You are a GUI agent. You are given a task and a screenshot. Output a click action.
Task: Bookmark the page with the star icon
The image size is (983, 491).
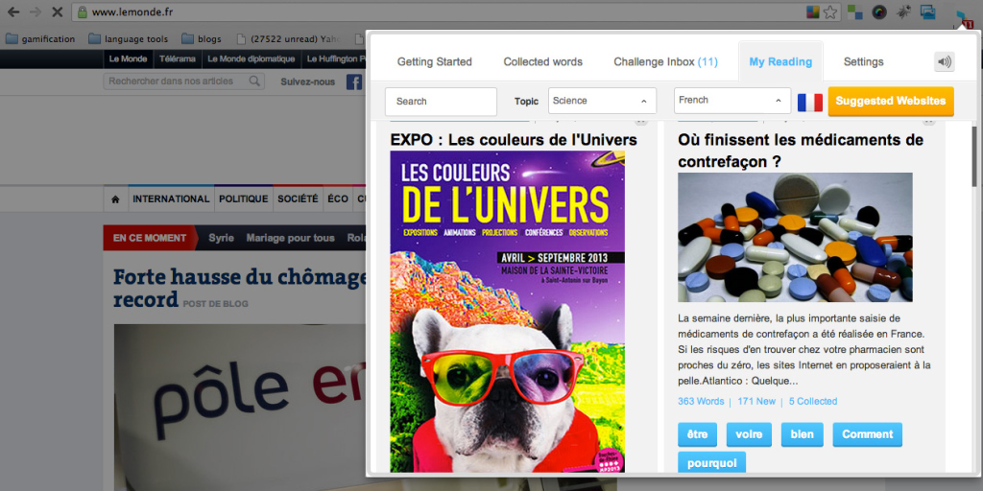coord(830,12)
